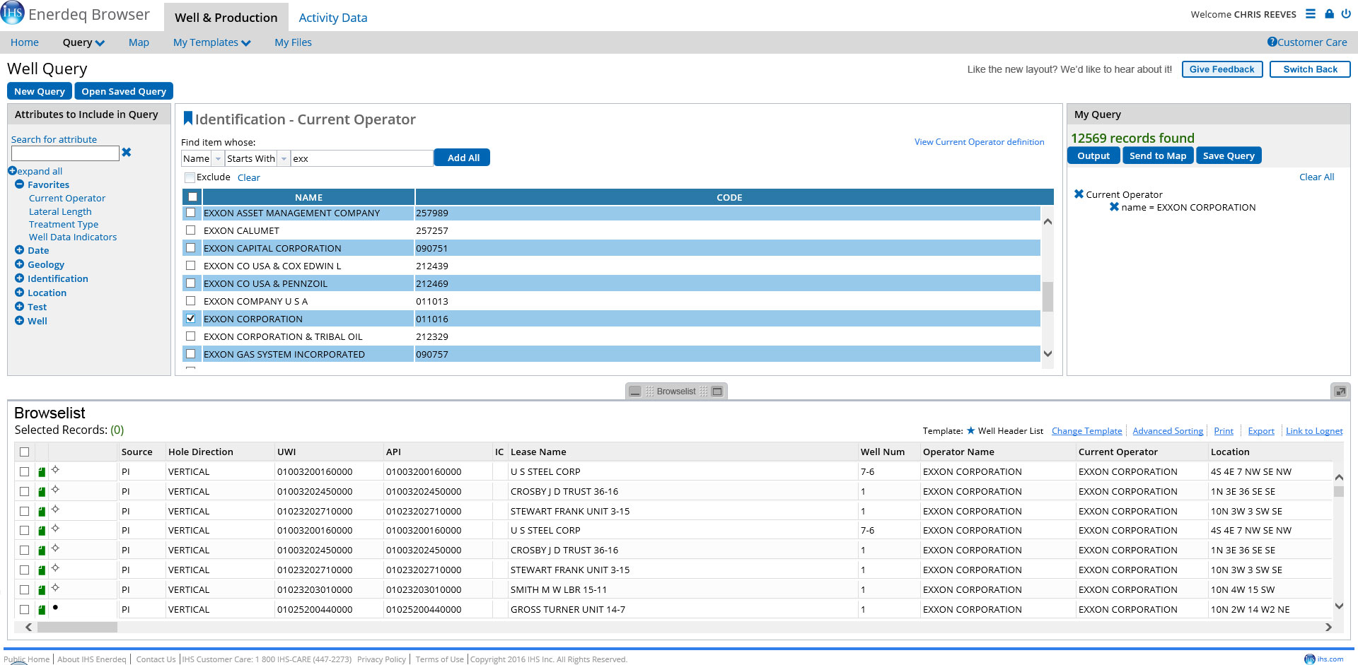
Task: Click the power logout icon
Action: 1346,13
